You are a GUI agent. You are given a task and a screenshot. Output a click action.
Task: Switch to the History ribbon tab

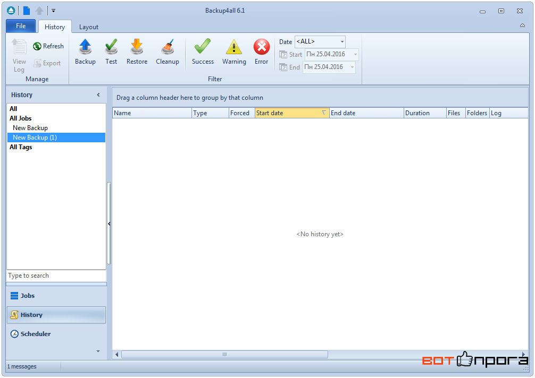(x=55, y=27)
